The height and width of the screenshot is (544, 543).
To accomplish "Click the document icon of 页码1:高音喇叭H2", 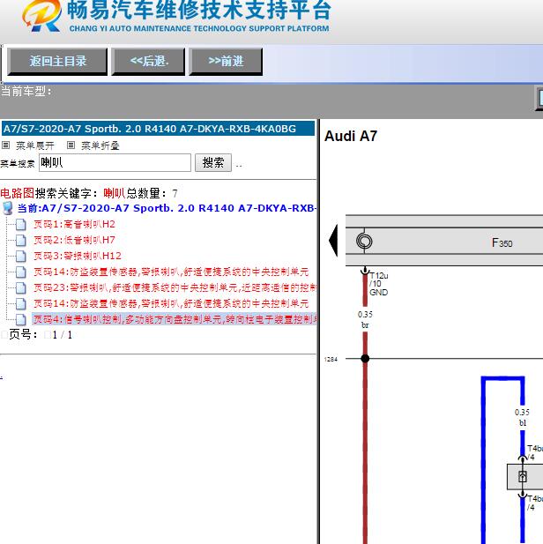I will tap(21, 225).
